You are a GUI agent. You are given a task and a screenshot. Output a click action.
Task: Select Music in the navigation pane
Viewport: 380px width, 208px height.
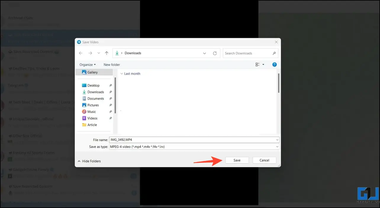pos(92,112)
